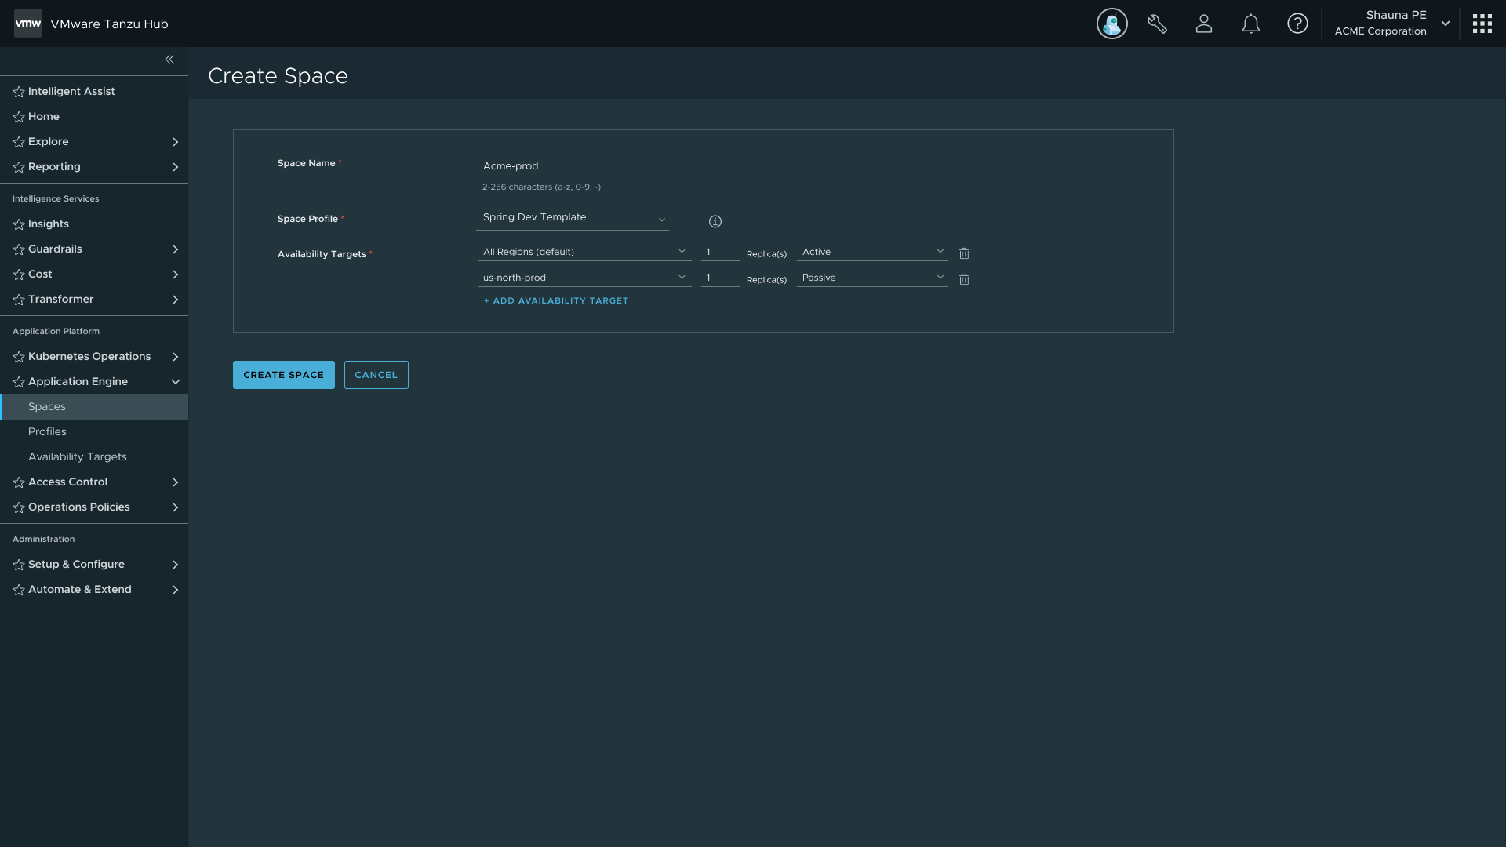Favorite Transformer with its star icon
The image size is (1506, 847).
pos(19,300)
